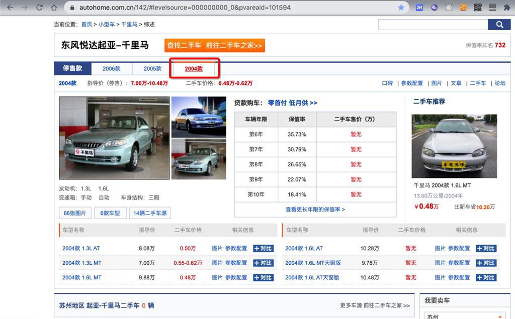This screenshot has width=515, height=319.
Task: Open the 2004款 1.3L MT model link
Action: pos(82,263)
